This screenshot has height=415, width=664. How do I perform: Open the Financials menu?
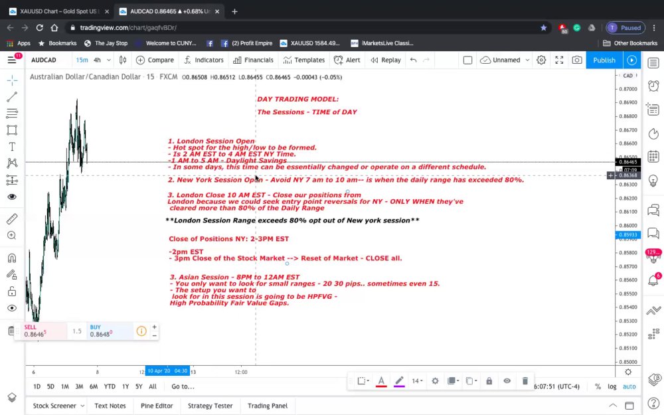253,60
